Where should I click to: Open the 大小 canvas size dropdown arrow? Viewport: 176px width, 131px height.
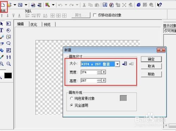coord(117,64)
